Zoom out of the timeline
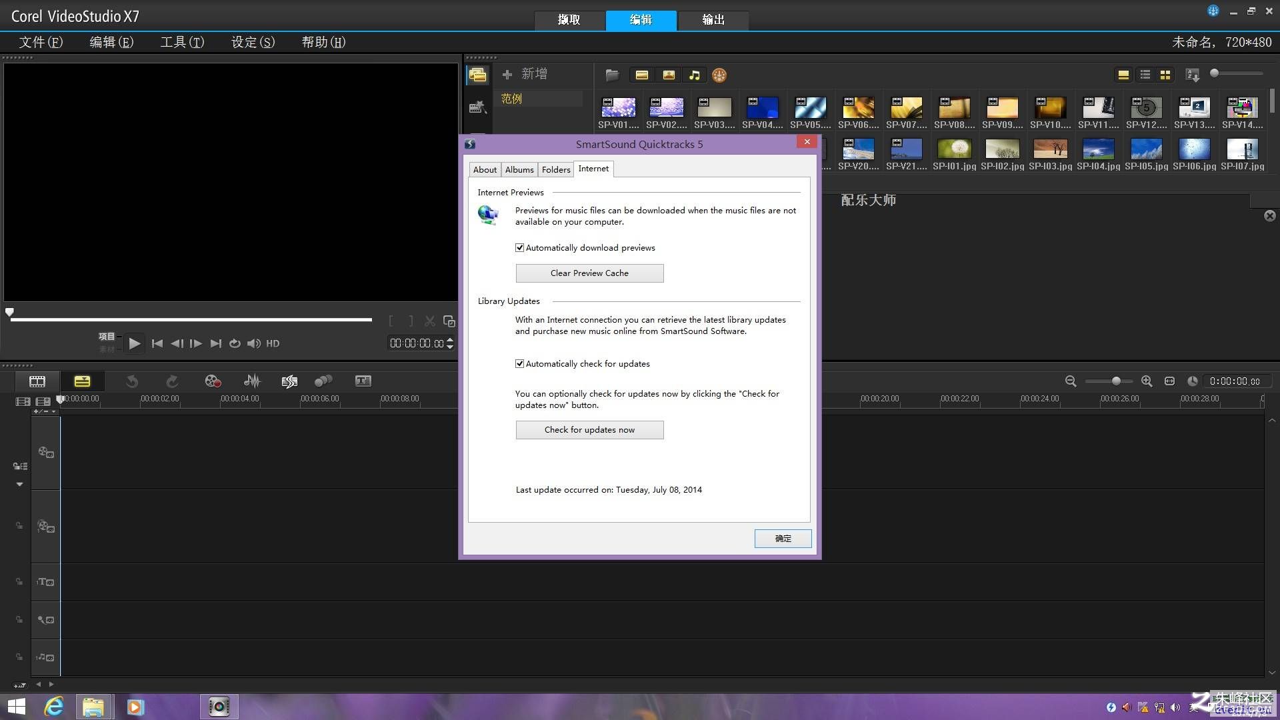The height and width of the screenshot is (720, 1280). click(1071, 381)
